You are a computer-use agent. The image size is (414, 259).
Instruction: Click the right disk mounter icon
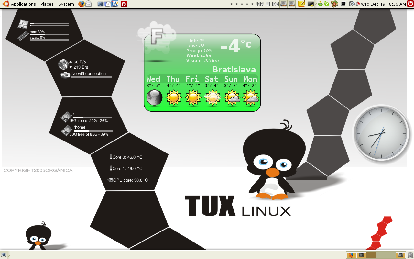[291, 4]
